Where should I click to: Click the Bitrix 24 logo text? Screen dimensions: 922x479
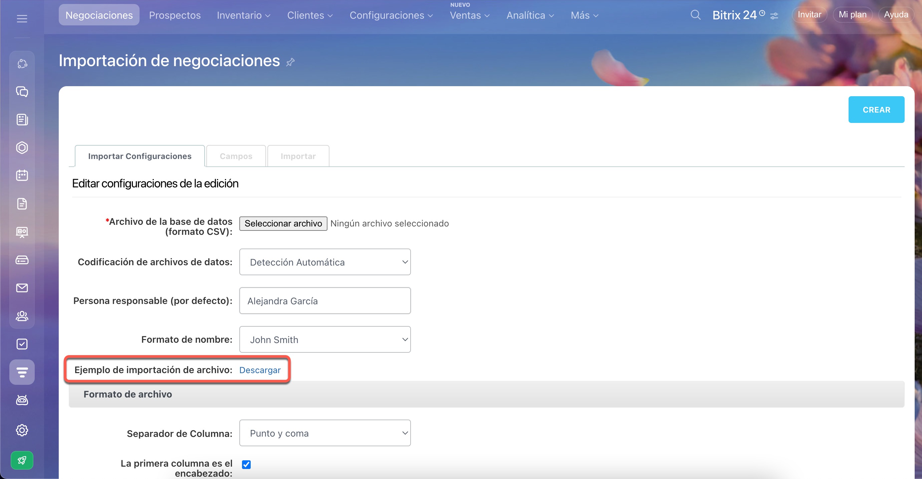click(734, 15)
